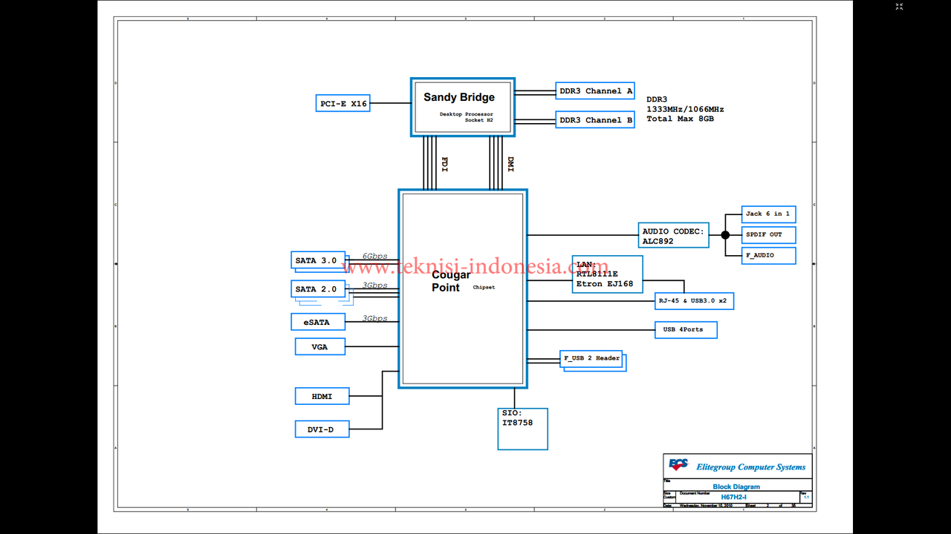Select the HDMI block
The height and width of the screenshot is (534, 951).
[x=322, y=397]
